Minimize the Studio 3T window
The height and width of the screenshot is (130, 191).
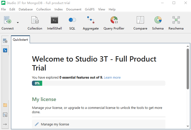tap(162, 3)
